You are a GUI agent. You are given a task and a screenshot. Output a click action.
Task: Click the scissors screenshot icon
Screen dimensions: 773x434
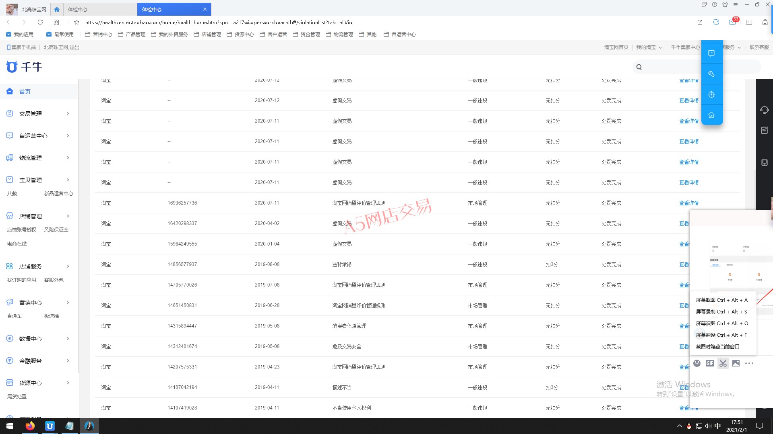(x=723, y=363)
